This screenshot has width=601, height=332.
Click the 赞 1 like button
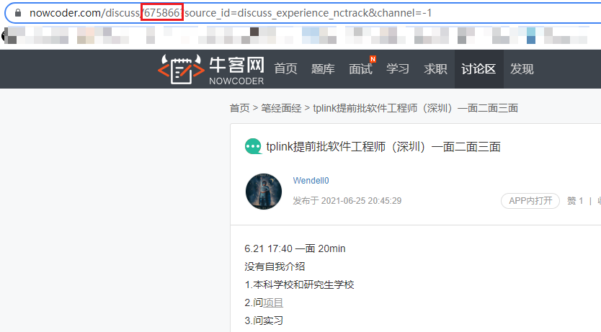(x=575, y=201)
